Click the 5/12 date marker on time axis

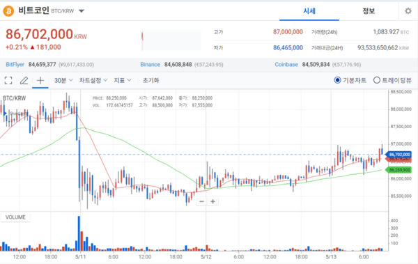click(x=206, y=257)
